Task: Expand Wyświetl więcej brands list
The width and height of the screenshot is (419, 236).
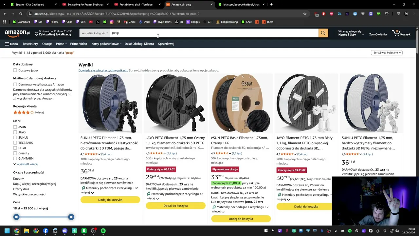Action: 26,164
